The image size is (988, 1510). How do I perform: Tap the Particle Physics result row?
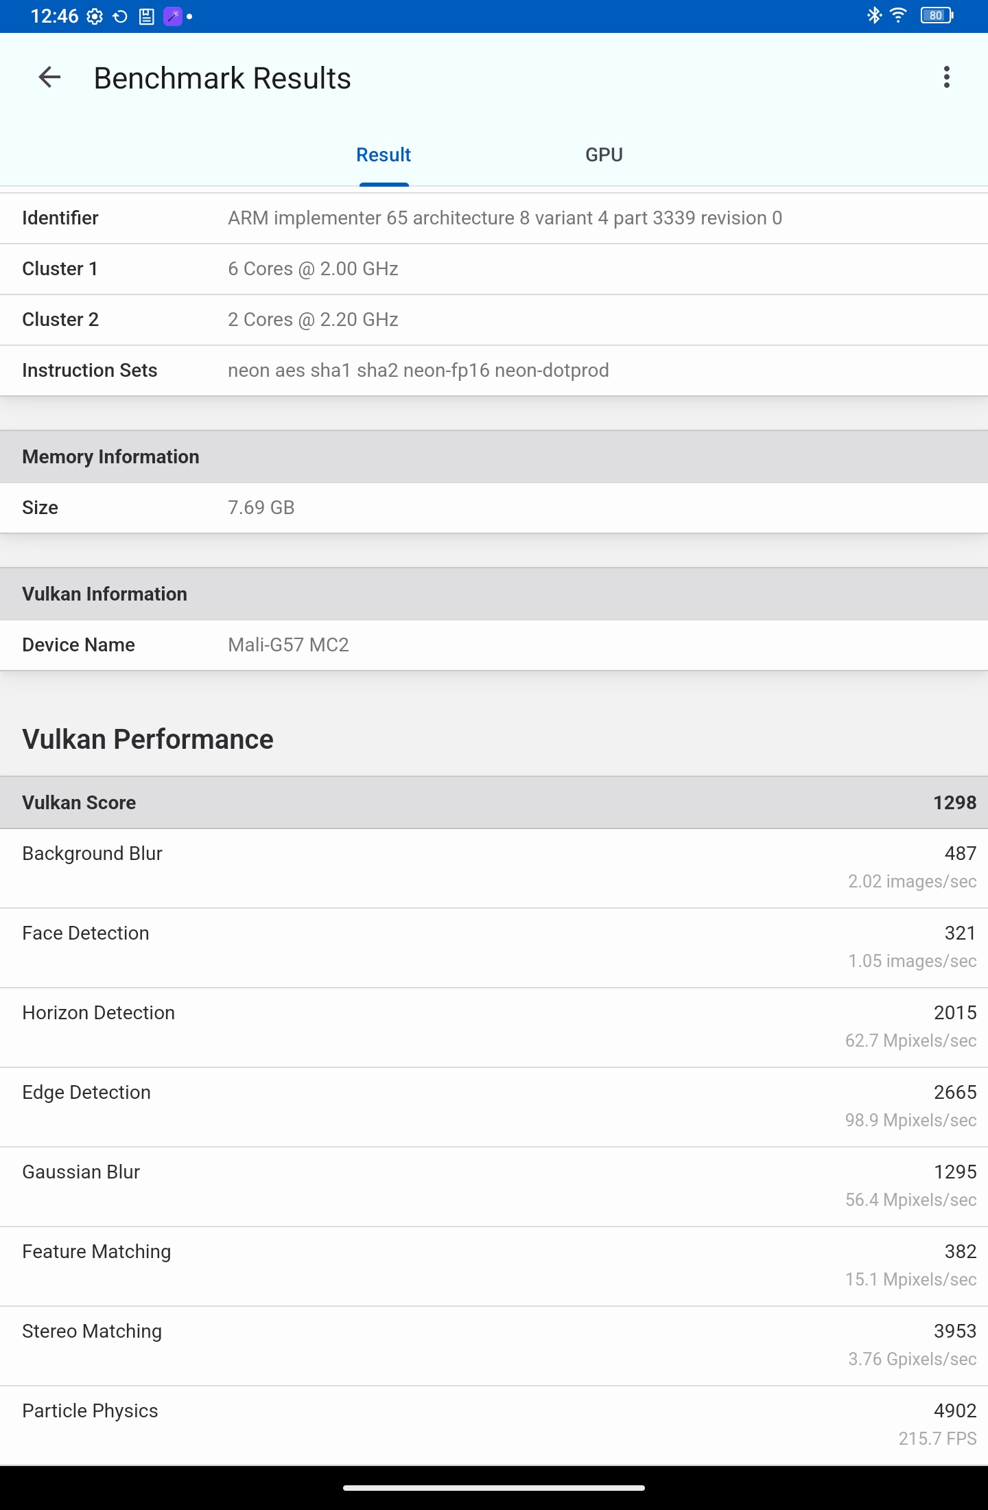tap(494, 1426)
